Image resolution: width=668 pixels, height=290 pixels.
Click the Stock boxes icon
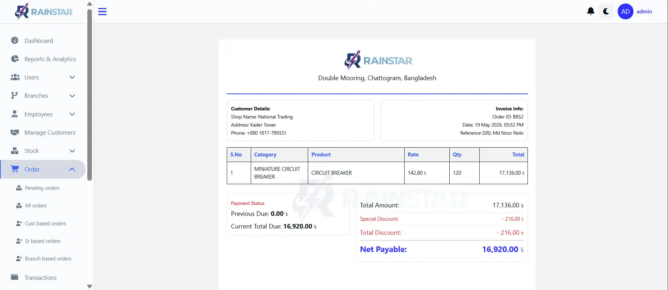point(14,150)
